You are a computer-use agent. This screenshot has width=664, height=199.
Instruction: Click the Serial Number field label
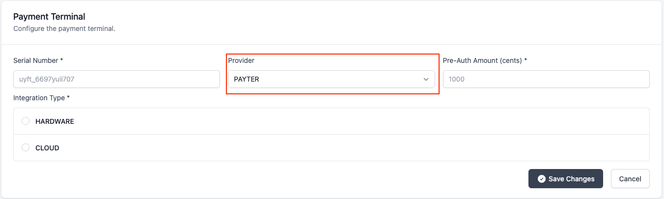tap(36, 60)
